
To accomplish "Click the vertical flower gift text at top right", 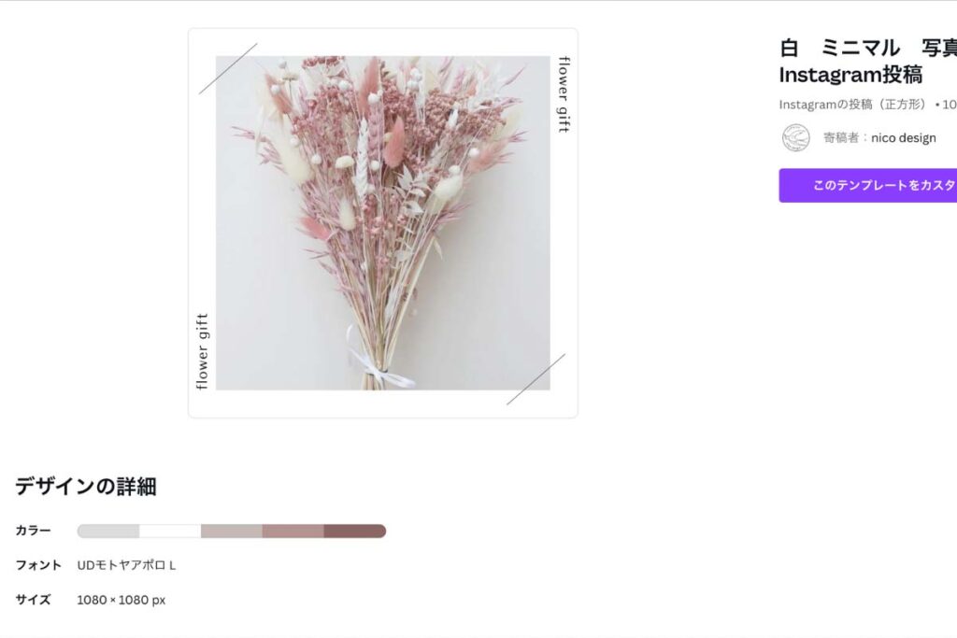I will coord(564,94).
